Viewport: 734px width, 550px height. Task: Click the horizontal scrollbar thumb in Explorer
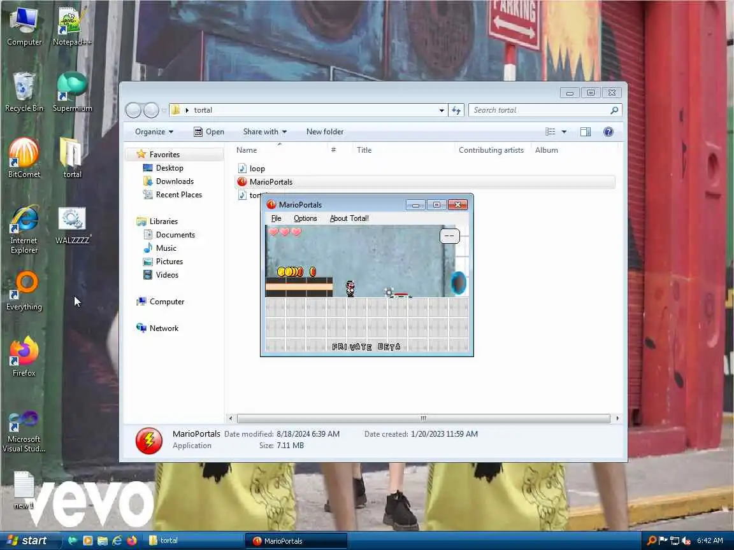[424, 419]
